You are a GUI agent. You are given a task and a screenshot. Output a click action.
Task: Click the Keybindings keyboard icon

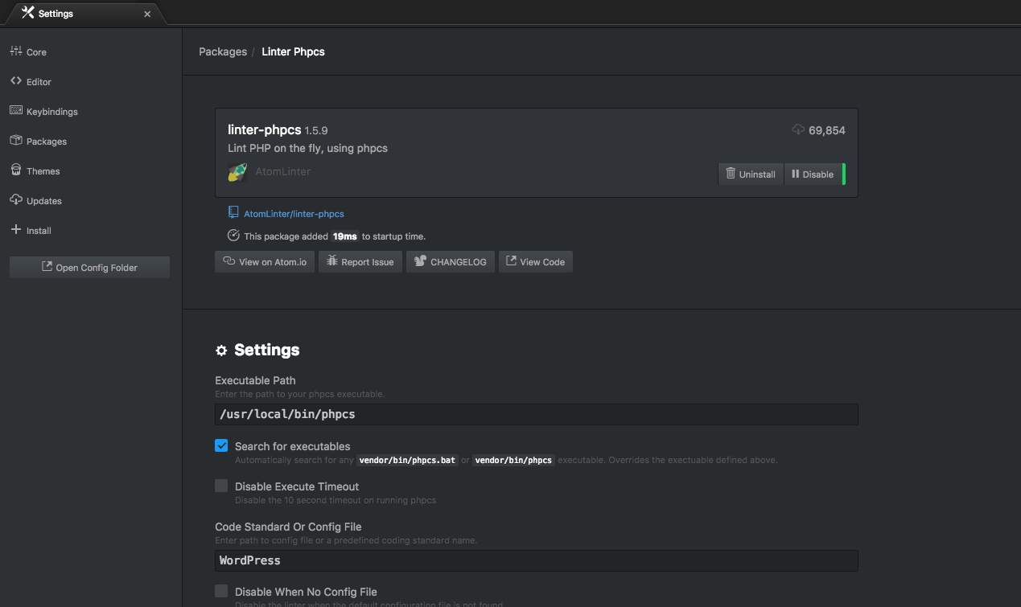[x=15, y=111]
